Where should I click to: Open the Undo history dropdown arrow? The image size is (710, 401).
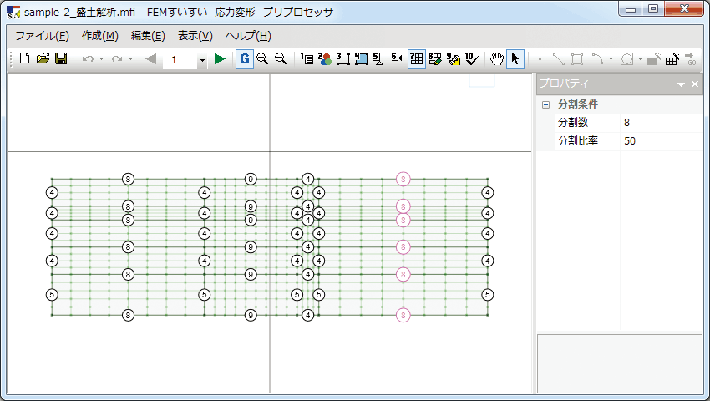point(101,59)
